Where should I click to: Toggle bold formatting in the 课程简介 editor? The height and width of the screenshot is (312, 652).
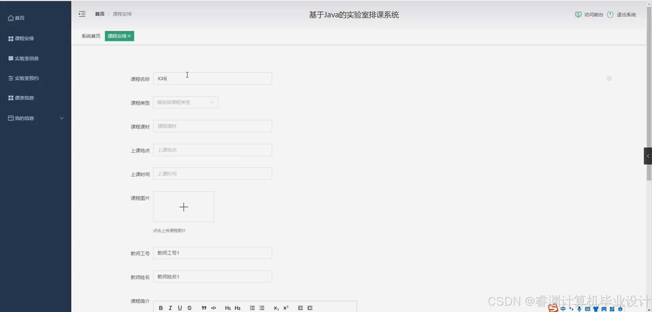click(161, 308)
